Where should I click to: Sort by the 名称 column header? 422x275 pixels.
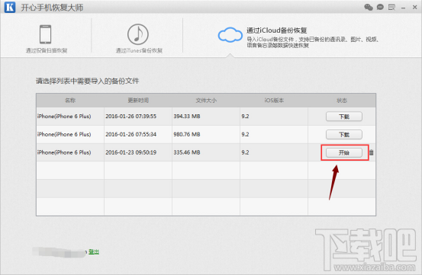[70, 101]
